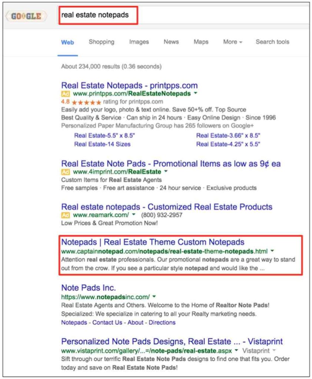The width and height of the screenshot is (312, 379).
Task: Open the Search tools menu
Action: (x=273, y=42)
